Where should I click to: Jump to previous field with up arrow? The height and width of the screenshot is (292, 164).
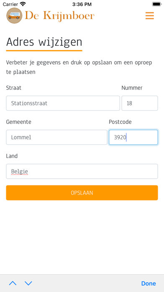(13, 283)
